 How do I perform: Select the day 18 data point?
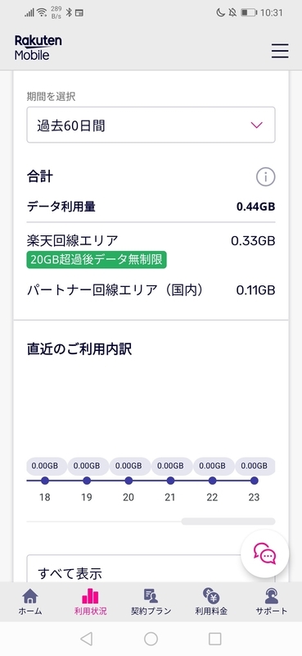[45, 481]
